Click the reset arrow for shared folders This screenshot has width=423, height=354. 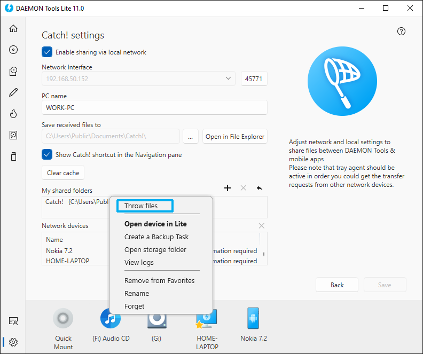[x=259, y=188]
